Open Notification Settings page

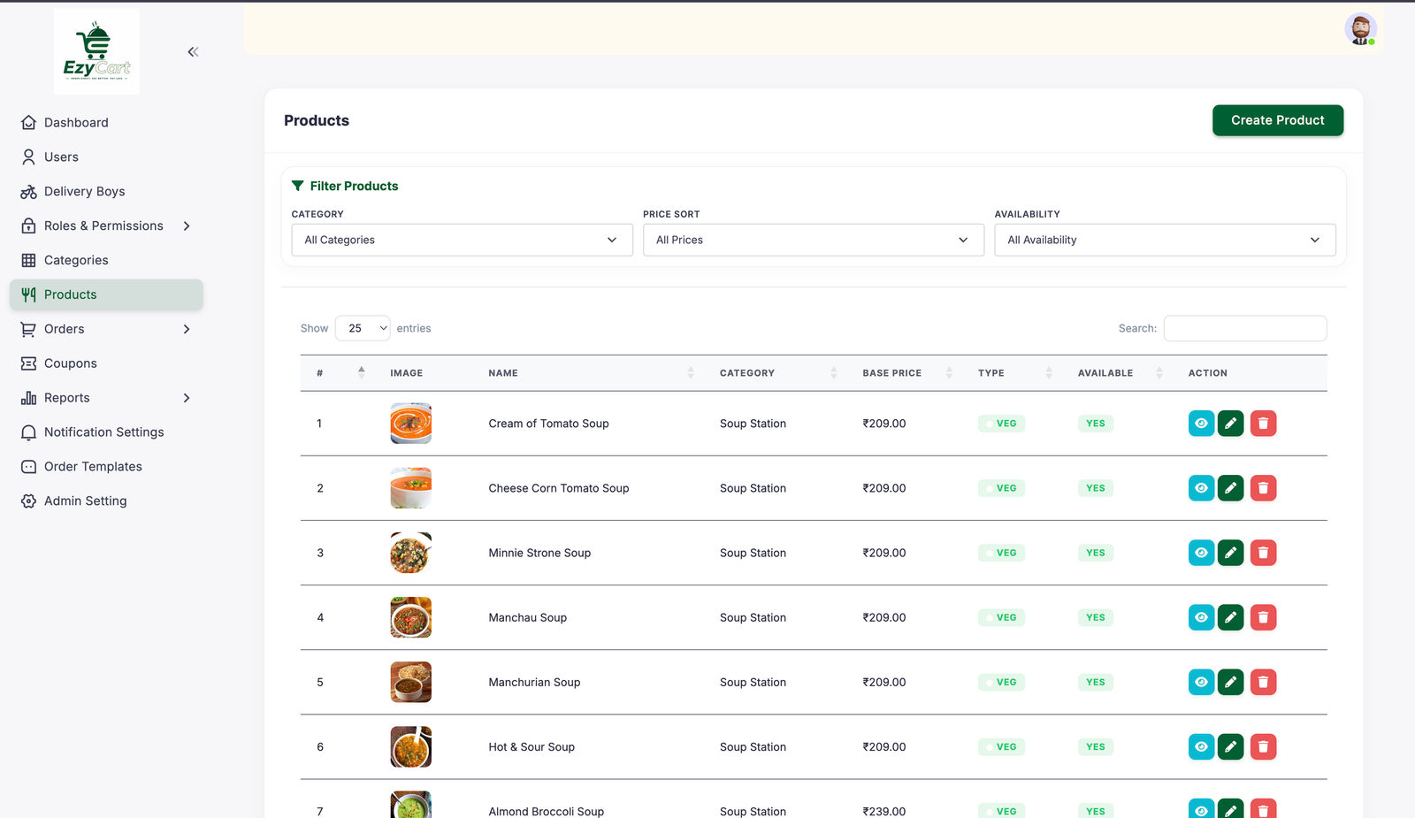coord(106,432)
